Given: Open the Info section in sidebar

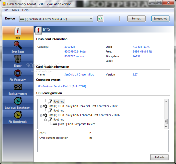Looking at the screenshot, I should click(18, 33).
